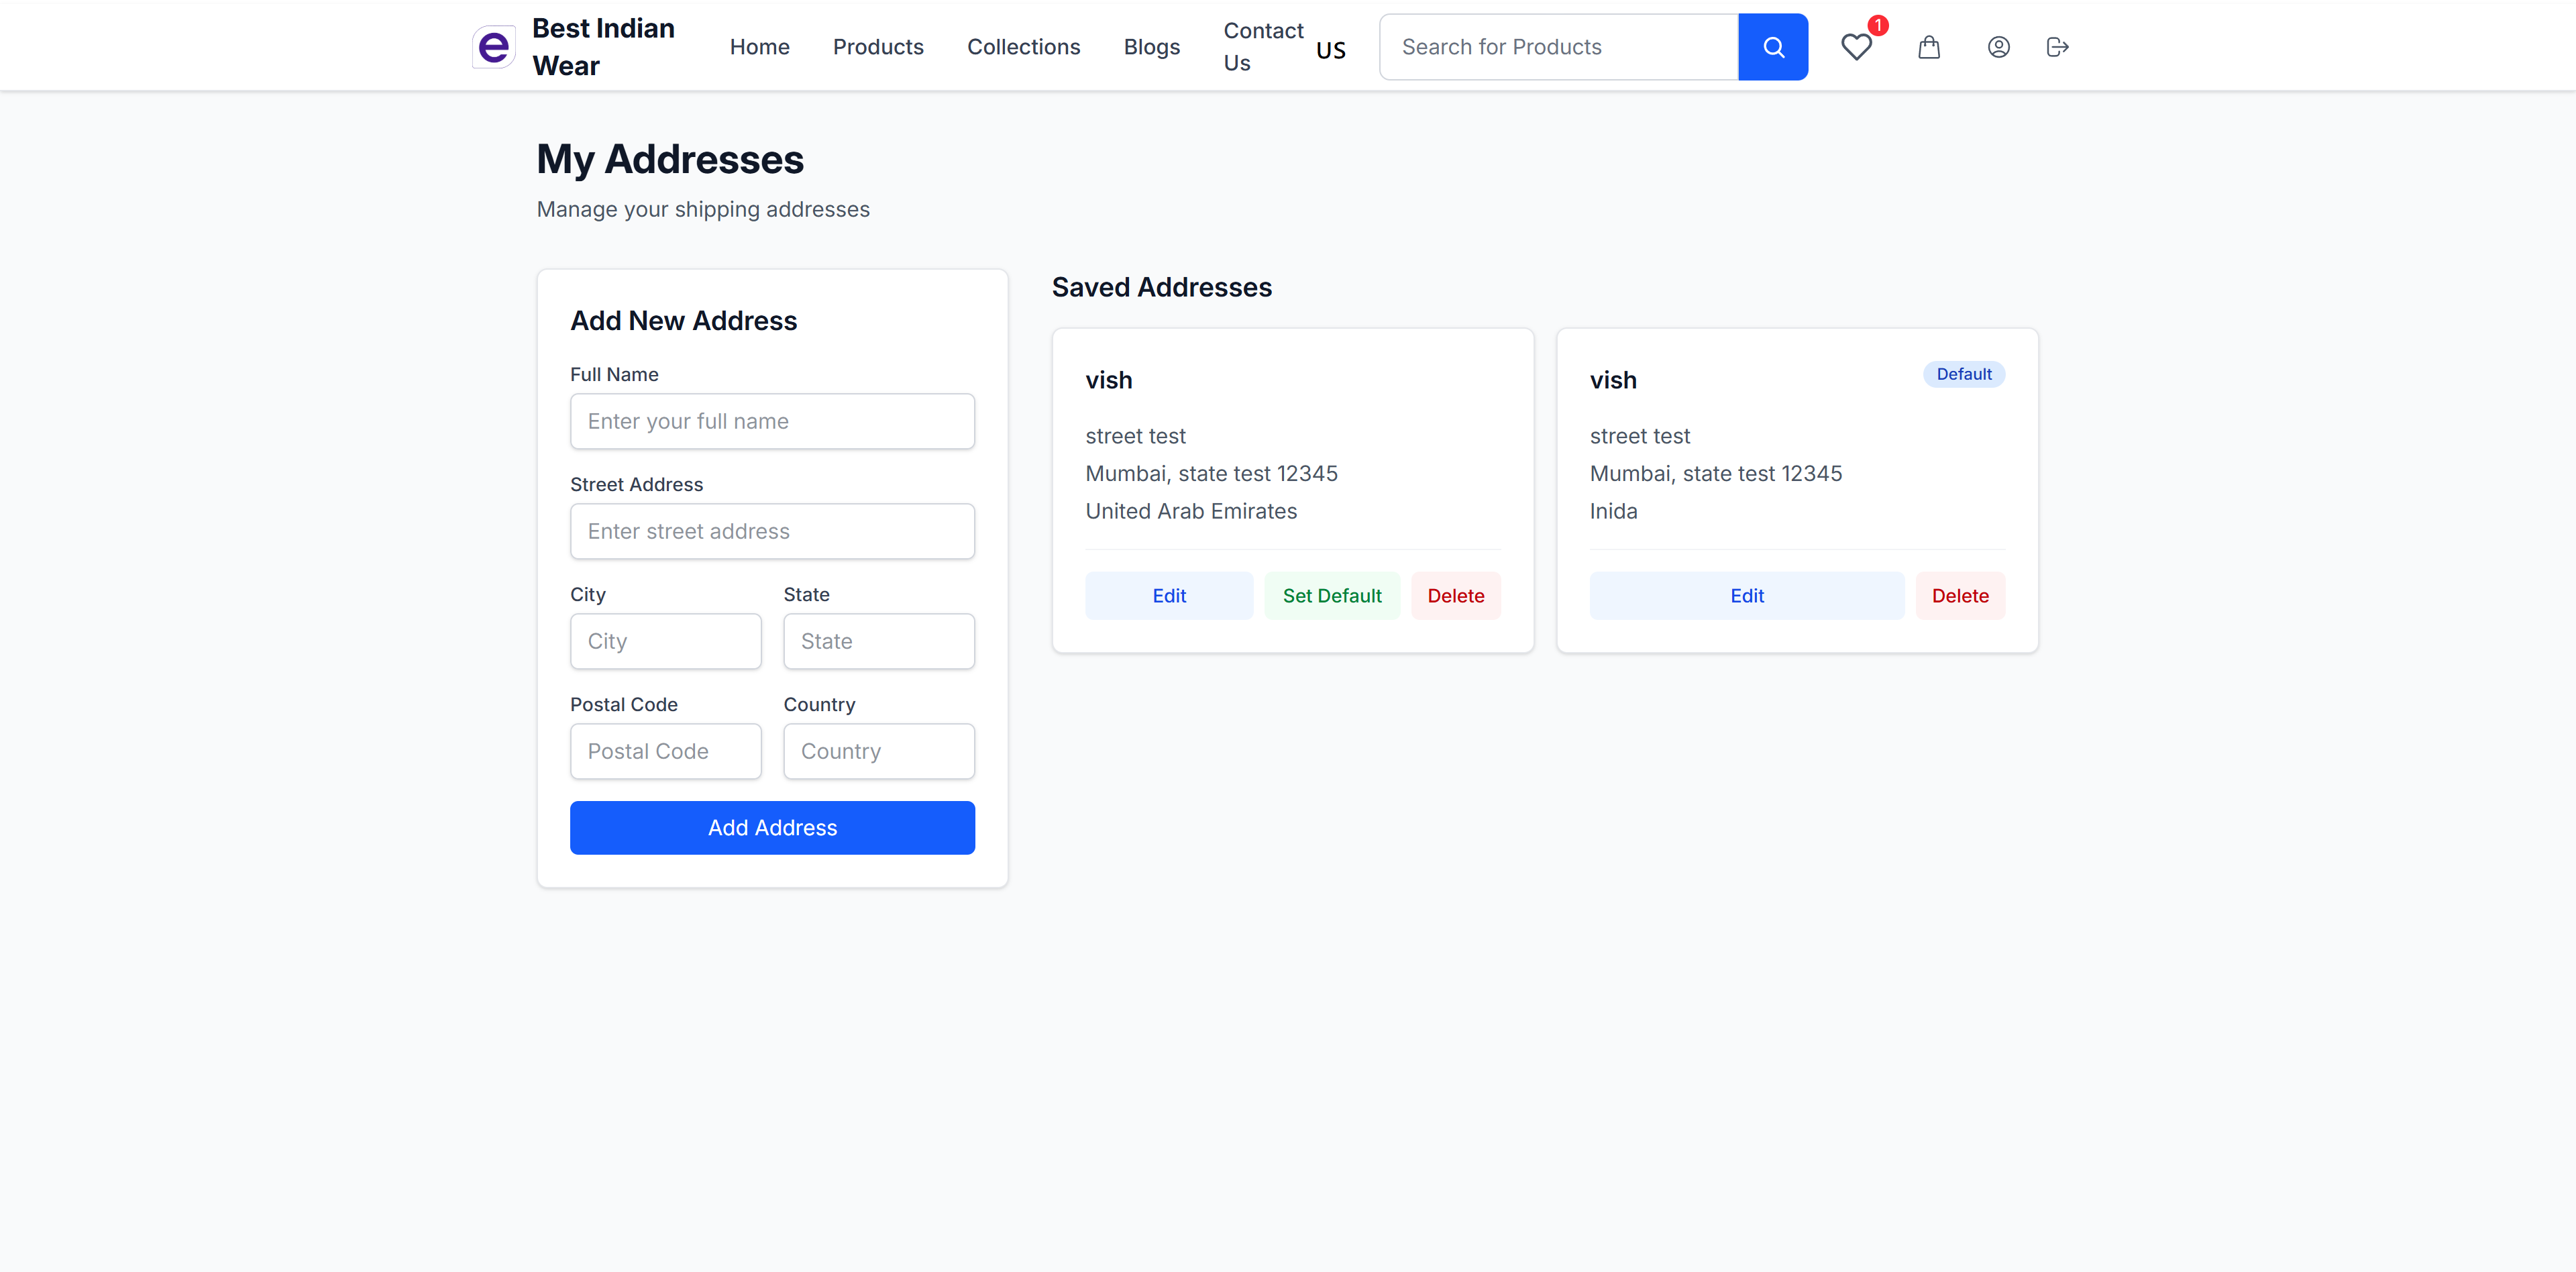Open the Blogs section
This screenshot has height=1272, width=2576.
[x=1151, y=46]
